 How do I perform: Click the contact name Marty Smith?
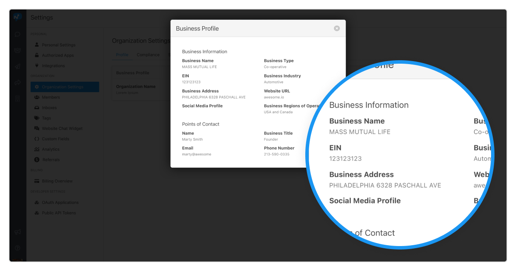(x=193, y=139)
